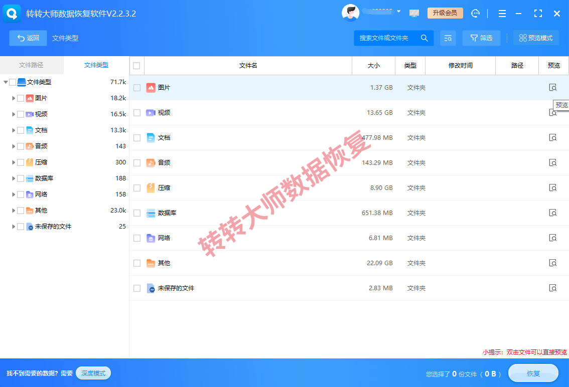Preview the 网络 folder row

tap(552, 238)
